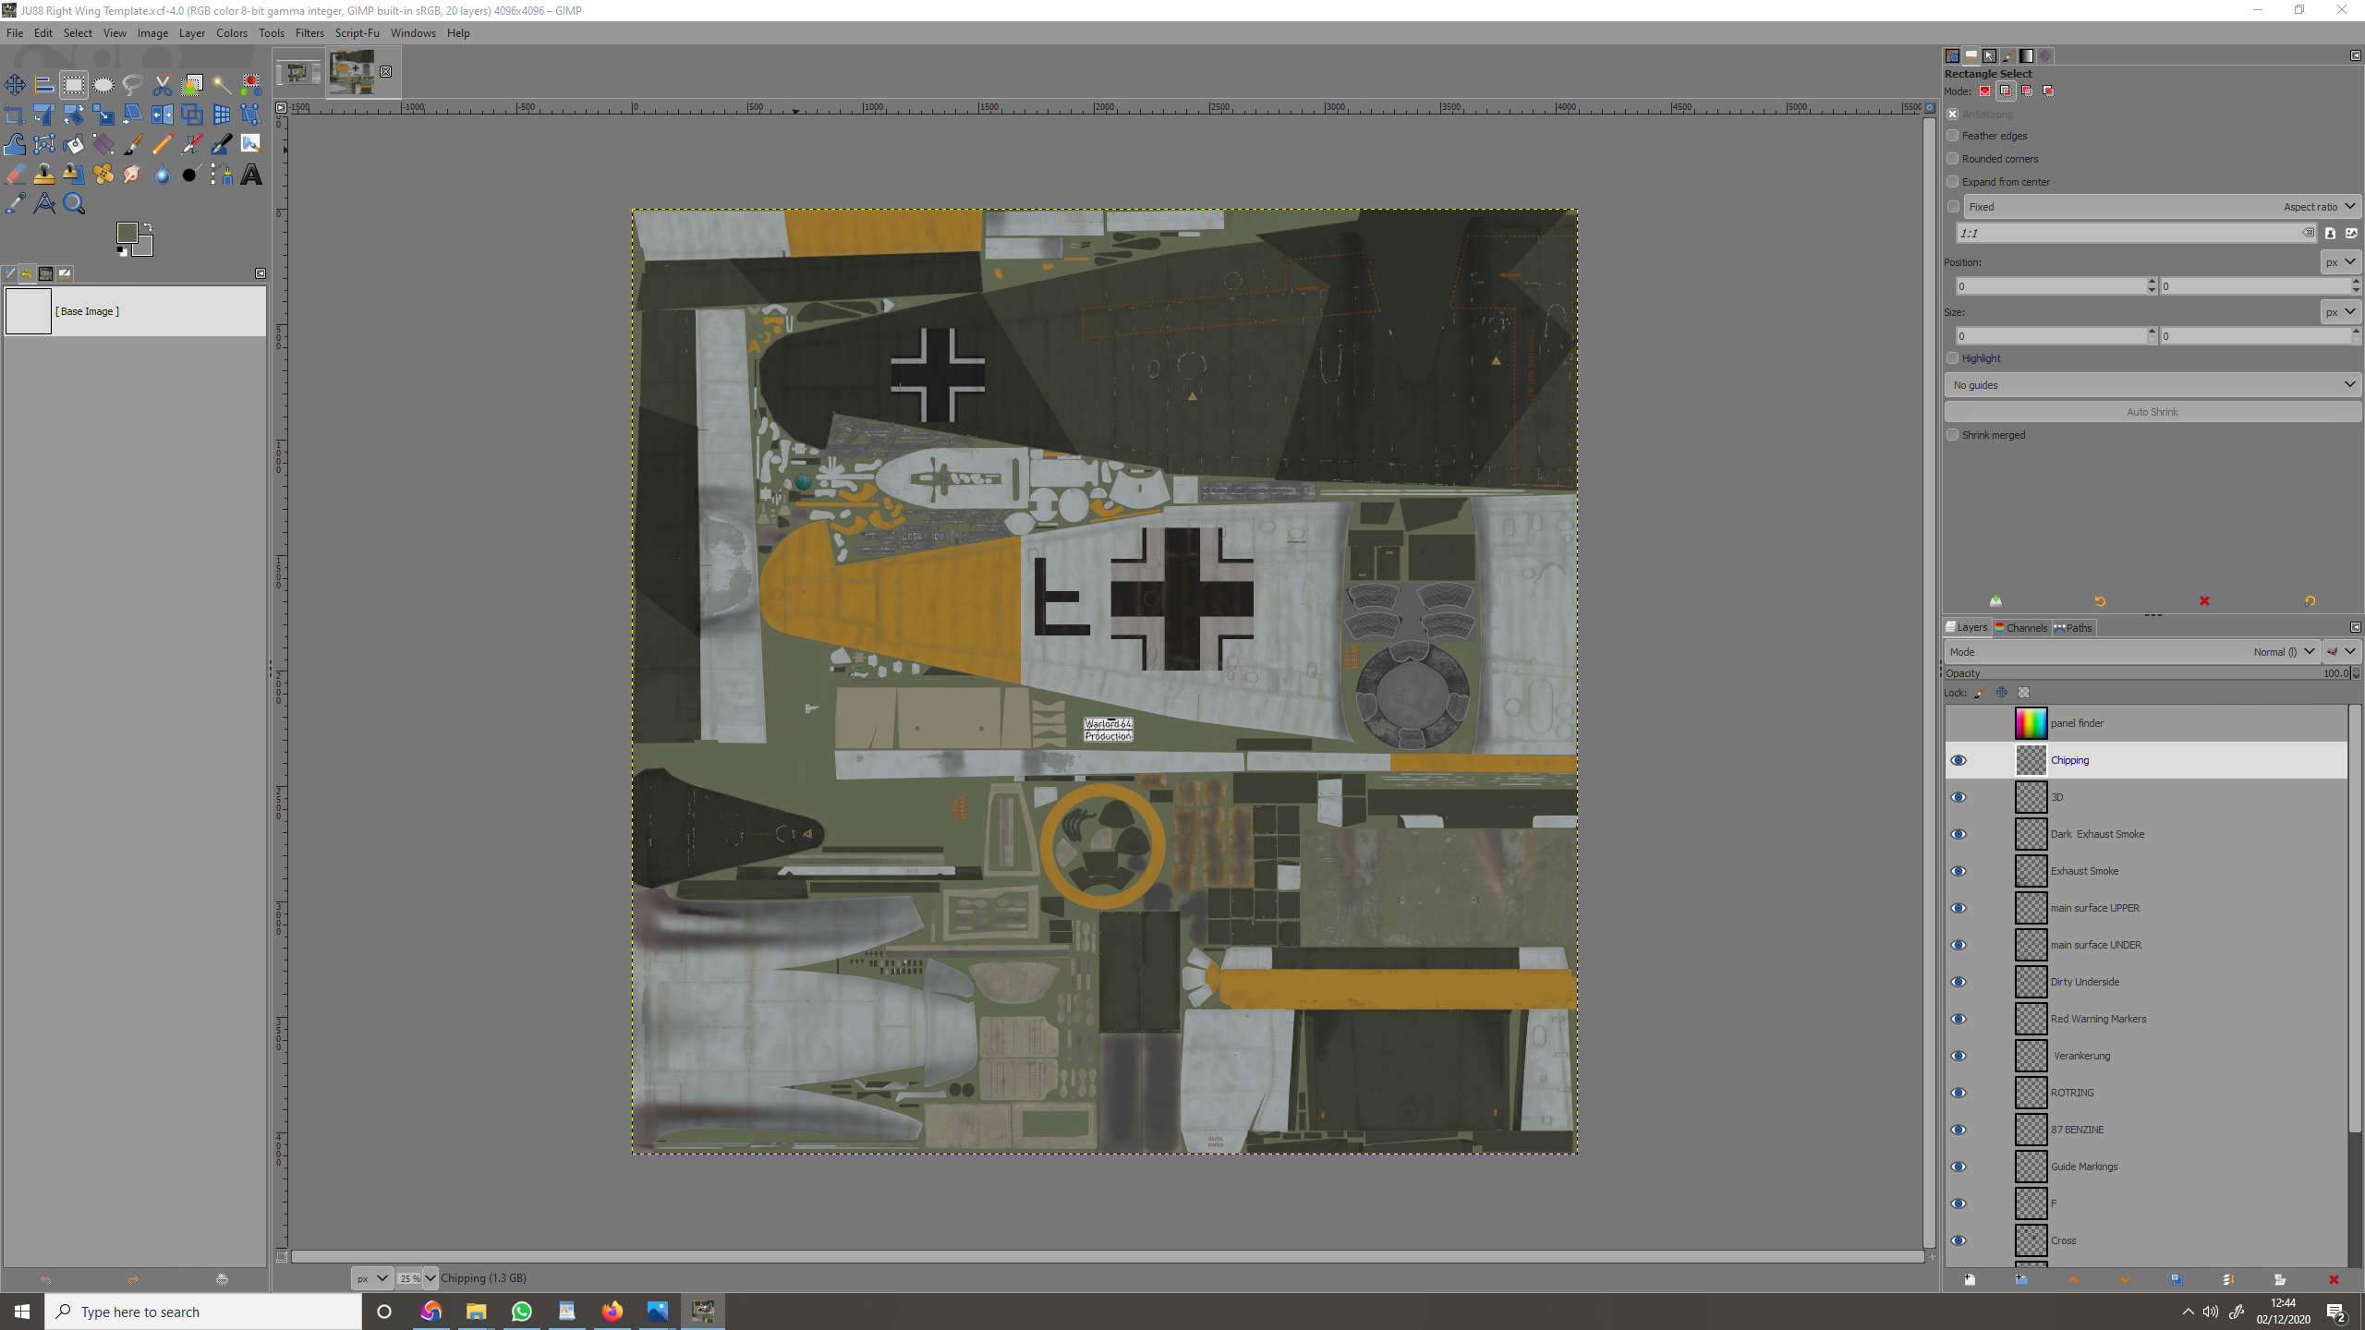The image size is (2365, 1330).
Task: Check the Rounded corners option
Action: tap(1953, 159)
